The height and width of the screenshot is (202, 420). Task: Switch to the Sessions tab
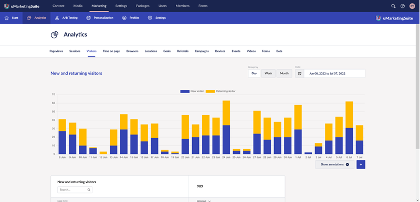75,51
